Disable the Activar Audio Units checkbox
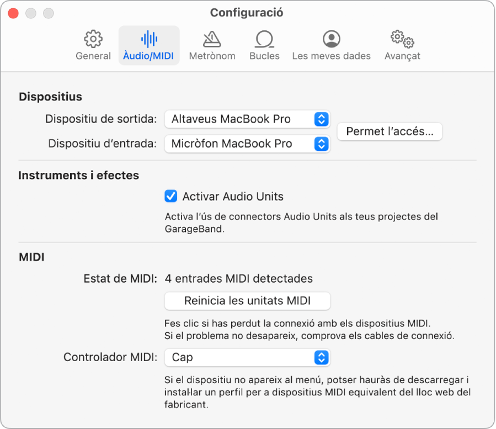 171,196
